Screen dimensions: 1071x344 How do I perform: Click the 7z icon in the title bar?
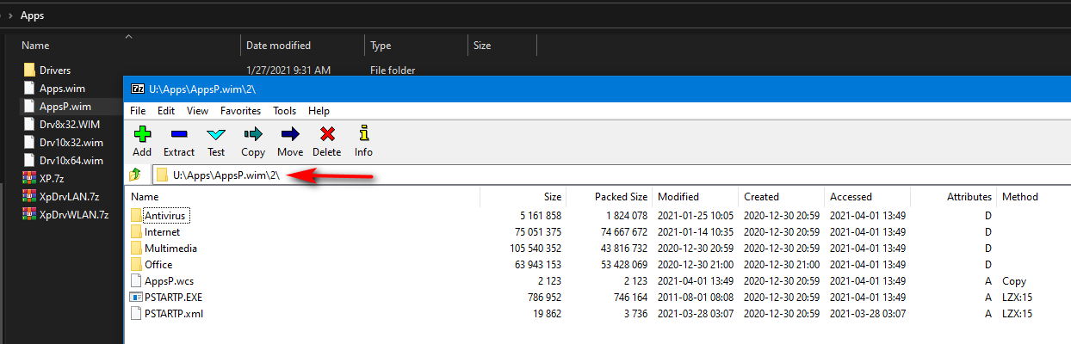pos(137,89)
